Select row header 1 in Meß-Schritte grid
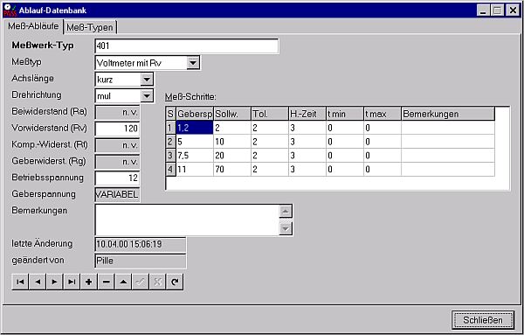Viewport: 524px width, 335px height. pos(170,128)
